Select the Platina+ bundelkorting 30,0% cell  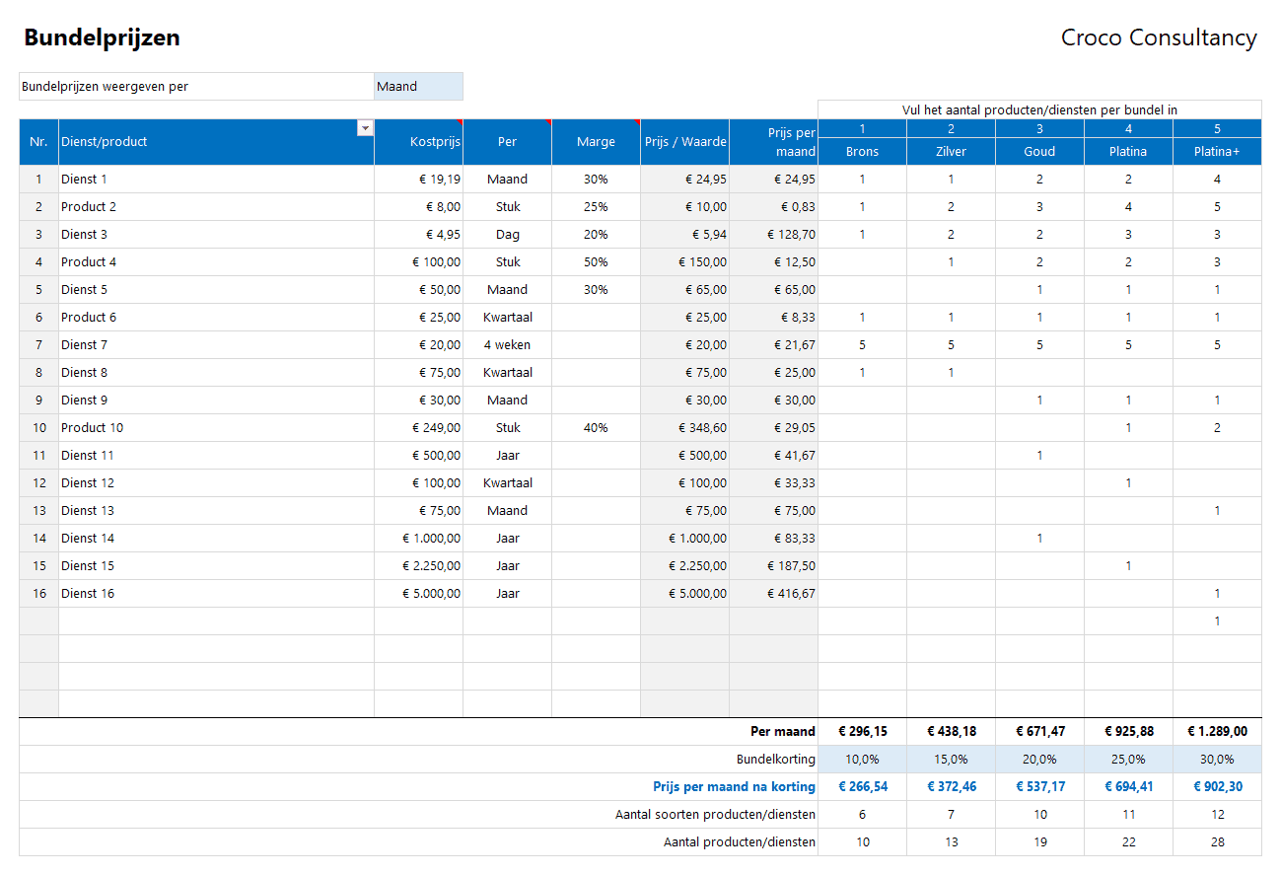pyautogui.click(x=1217, y=760)
